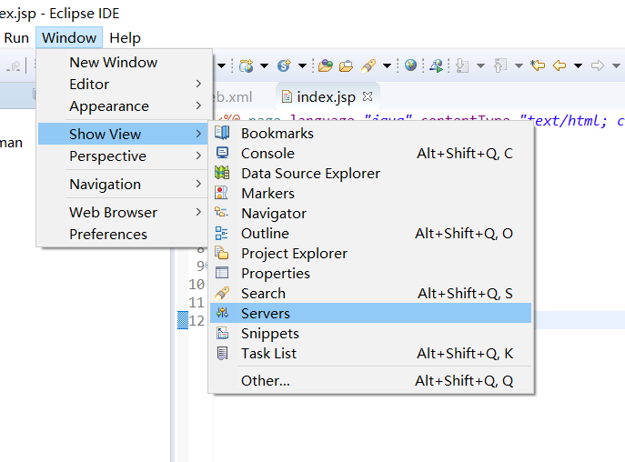The width and height of the screenshot is (625, 462).
Task: Open dropdown next to New Servlet icon
Action: [302, 65]
